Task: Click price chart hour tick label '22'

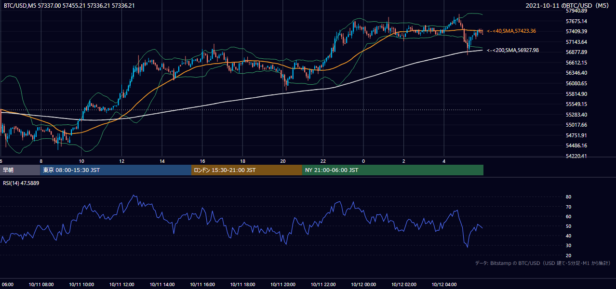Action: tap(323, 161)
